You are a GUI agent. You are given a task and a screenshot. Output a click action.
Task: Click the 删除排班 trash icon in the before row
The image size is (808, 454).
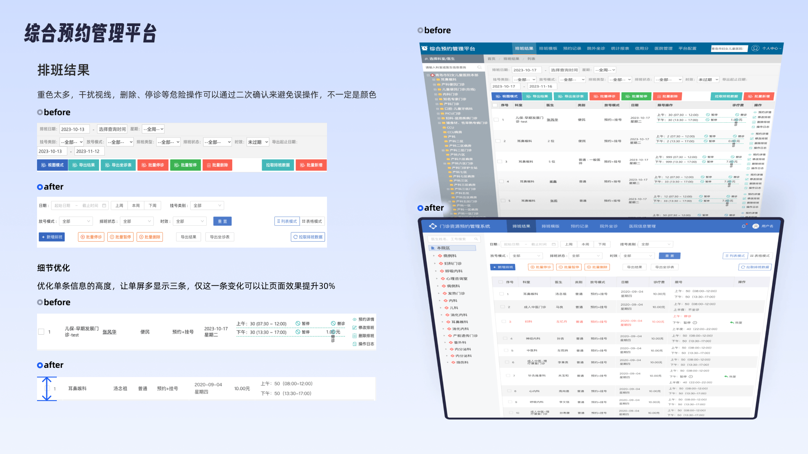tap(354, 336)
